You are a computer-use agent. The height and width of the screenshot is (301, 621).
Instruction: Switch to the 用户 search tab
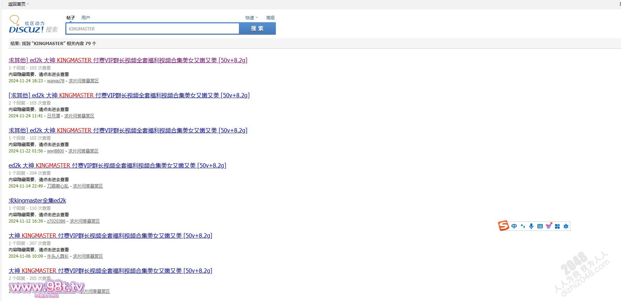[85, 18]
